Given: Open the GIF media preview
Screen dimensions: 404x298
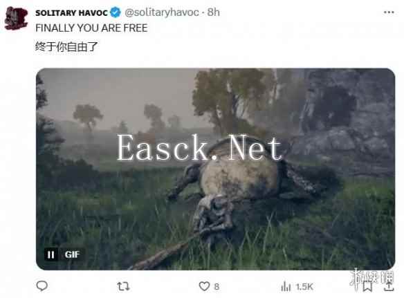Looking at the screenshot, I should tap(215, 169).
